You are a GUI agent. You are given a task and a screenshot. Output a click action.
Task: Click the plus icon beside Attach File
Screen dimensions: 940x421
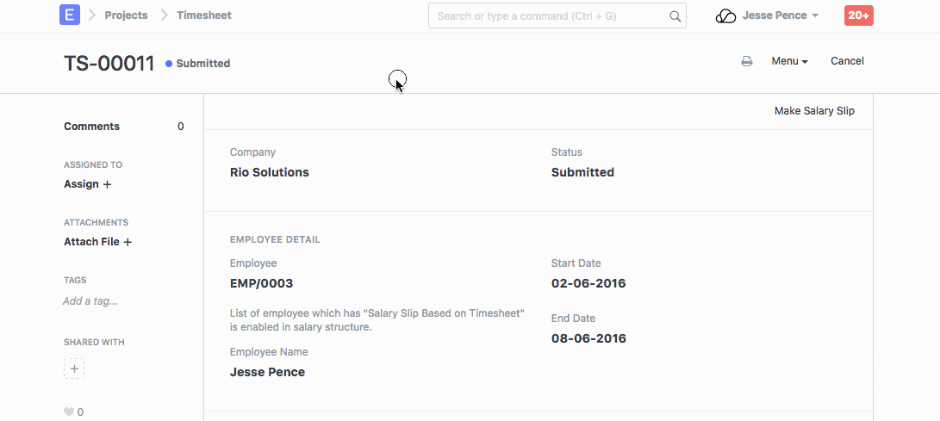tap(128, 242)
